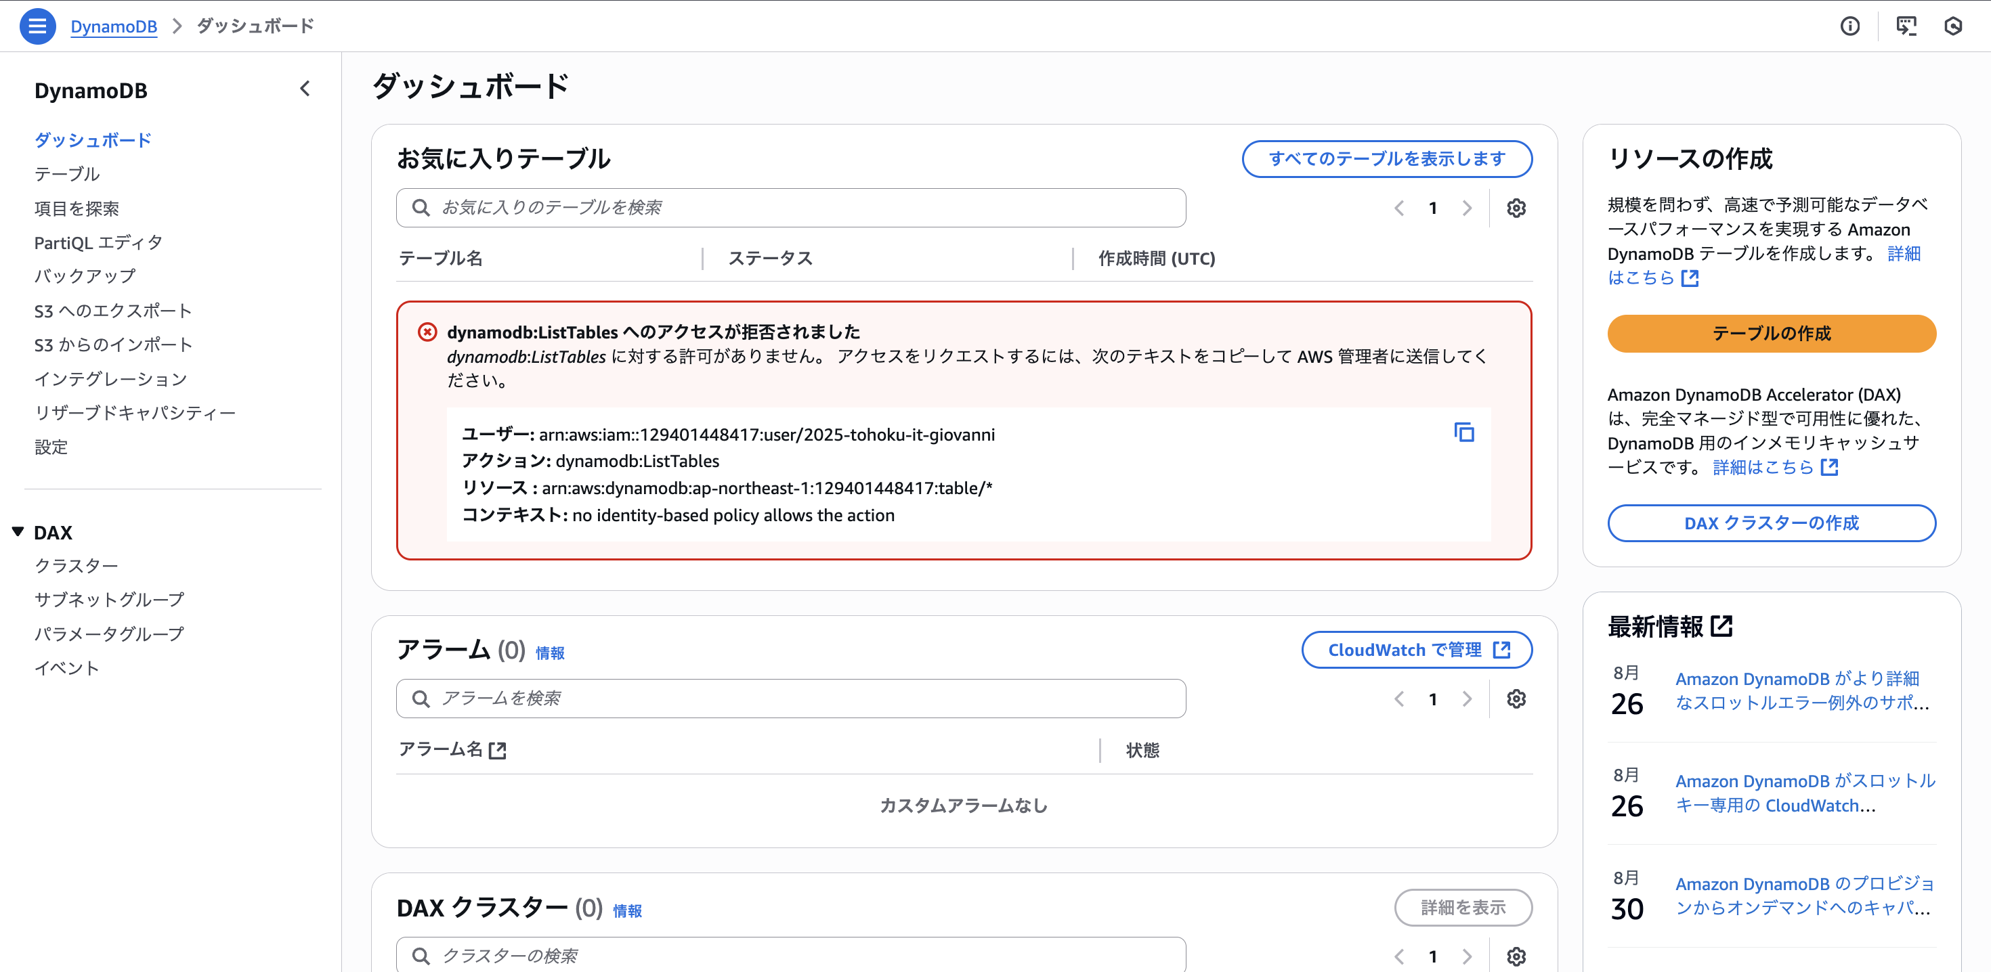Open the CloudShell screen icon in top bar
The width and height of the screenshot is (1991, 972).
click(1906, 26)
